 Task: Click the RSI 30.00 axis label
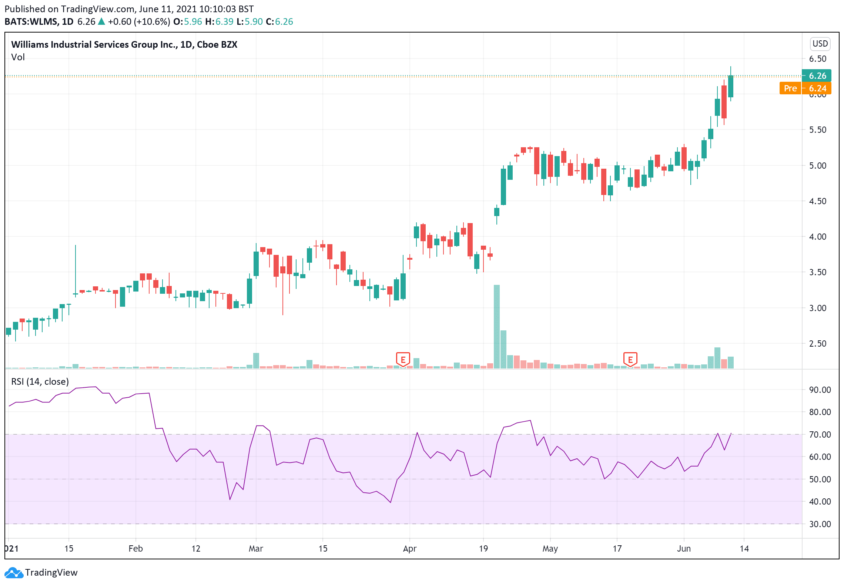pyautogui.click(x=820, y=524)
